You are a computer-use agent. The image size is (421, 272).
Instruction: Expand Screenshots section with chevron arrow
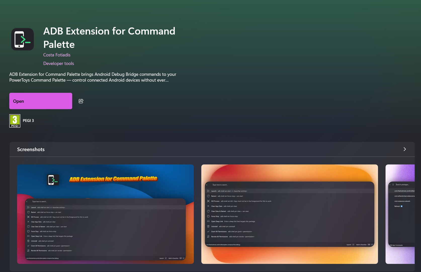click(405, 149)
